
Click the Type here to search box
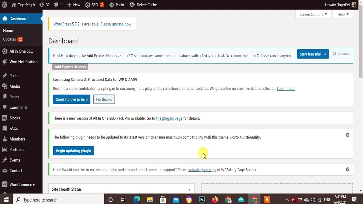58,200
